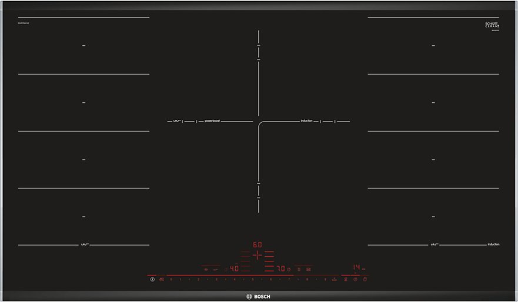Set power level 6 on slider

[x=270, y=279]
